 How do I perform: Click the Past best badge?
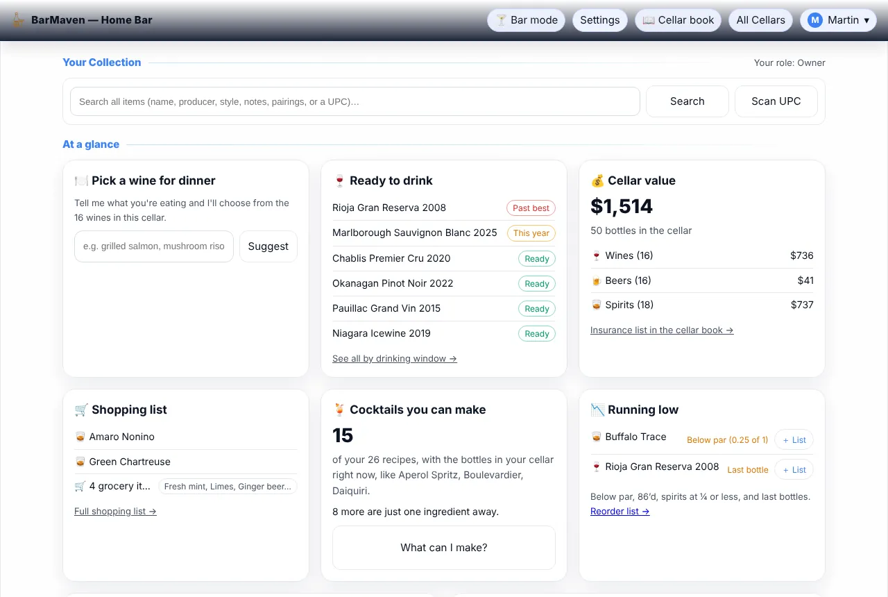(x=531, y=208)
